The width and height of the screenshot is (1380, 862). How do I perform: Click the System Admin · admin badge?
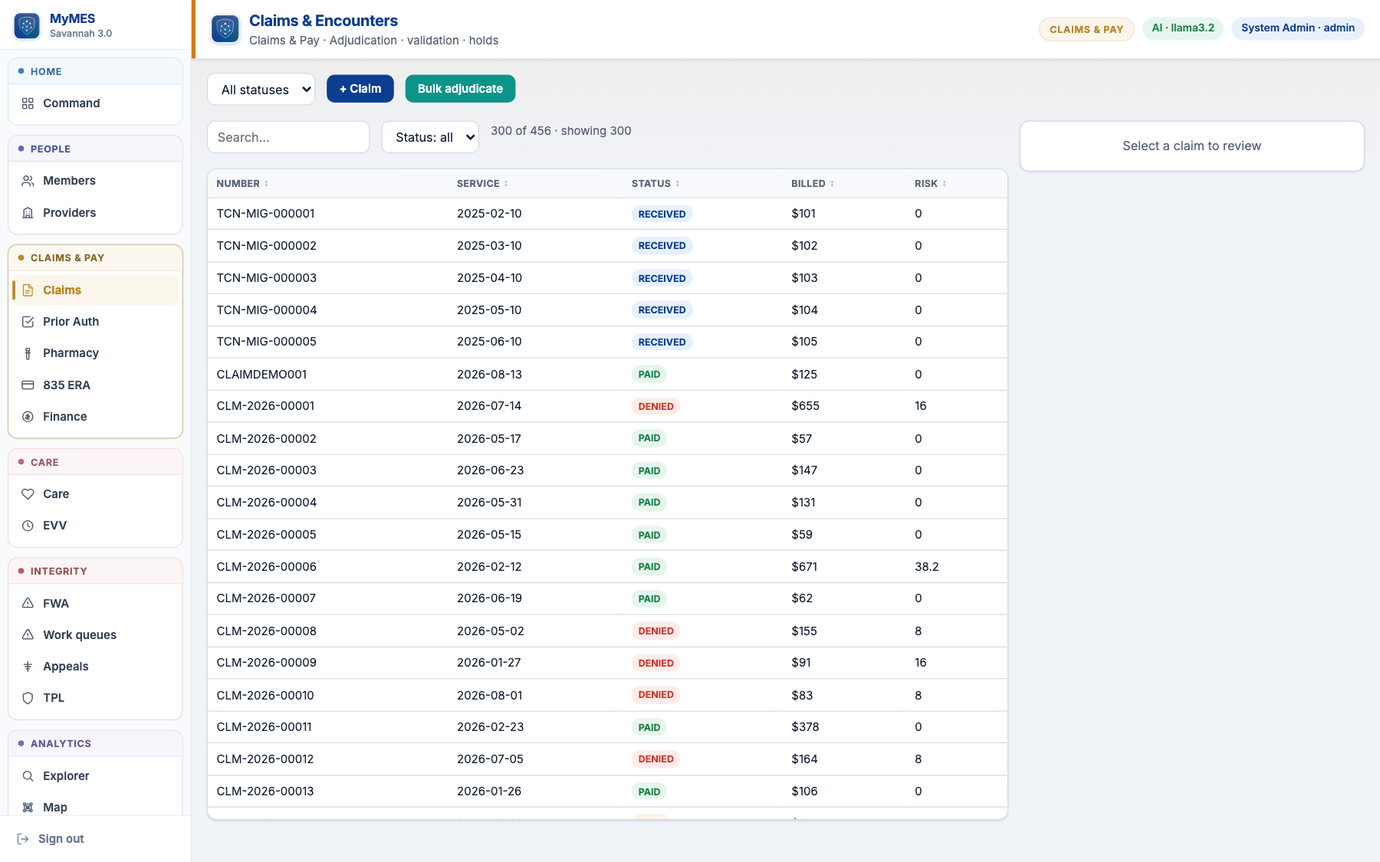(1298, 28)
